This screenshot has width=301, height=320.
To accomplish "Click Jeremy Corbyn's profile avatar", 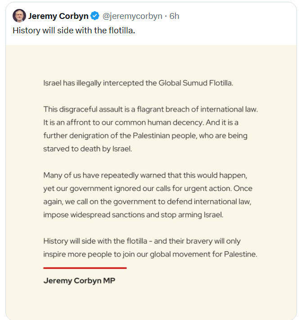I will pos(19,16).
